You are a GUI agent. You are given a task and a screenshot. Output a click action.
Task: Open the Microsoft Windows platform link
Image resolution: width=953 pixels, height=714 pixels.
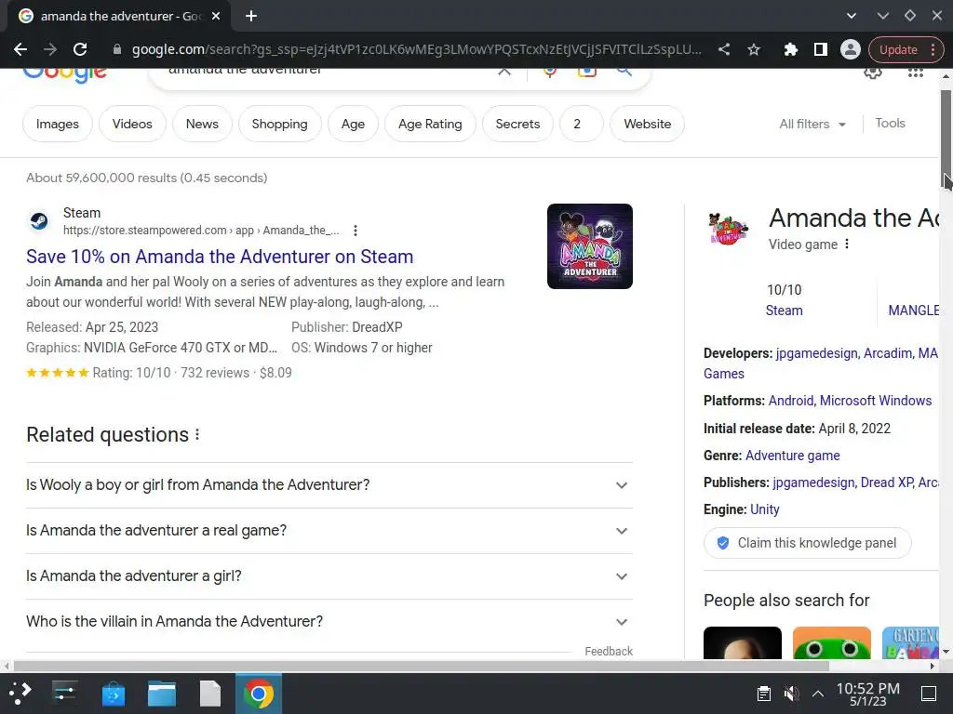[x=875, y=401]
